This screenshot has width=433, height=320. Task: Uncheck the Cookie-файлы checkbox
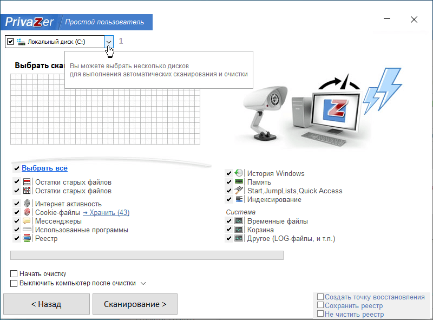(17, 212)
